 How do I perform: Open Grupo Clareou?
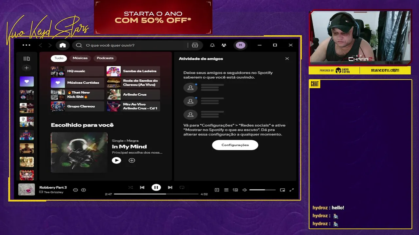(78, 106)
